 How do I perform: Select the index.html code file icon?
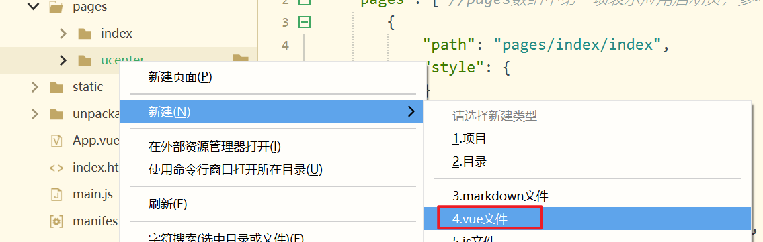57,168
